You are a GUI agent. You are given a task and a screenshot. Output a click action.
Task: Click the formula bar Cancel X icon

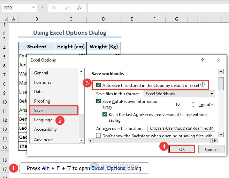click(54, 8)
